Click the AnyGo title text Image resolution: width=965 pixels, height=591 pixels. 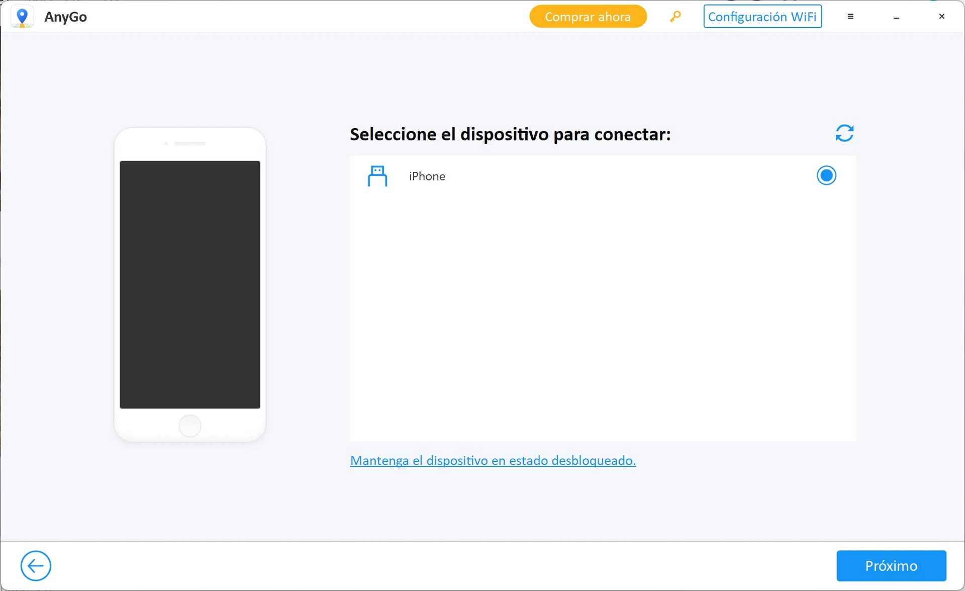pos(66,17)
